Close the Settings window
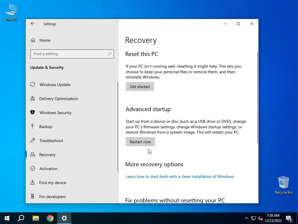Image resolution: width=298 pixels, height=224 pixels. pyautogui.click(x=252, y=24)
